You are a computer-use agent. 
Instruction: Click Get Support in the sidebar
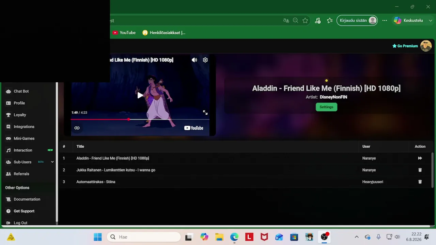[x=24, y=211]
